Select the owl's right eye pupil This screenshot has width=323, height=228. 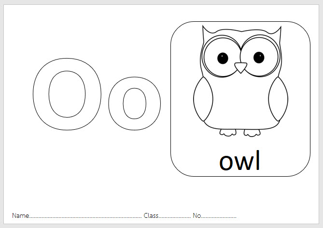pyautogui.click(x=259, y=58)
